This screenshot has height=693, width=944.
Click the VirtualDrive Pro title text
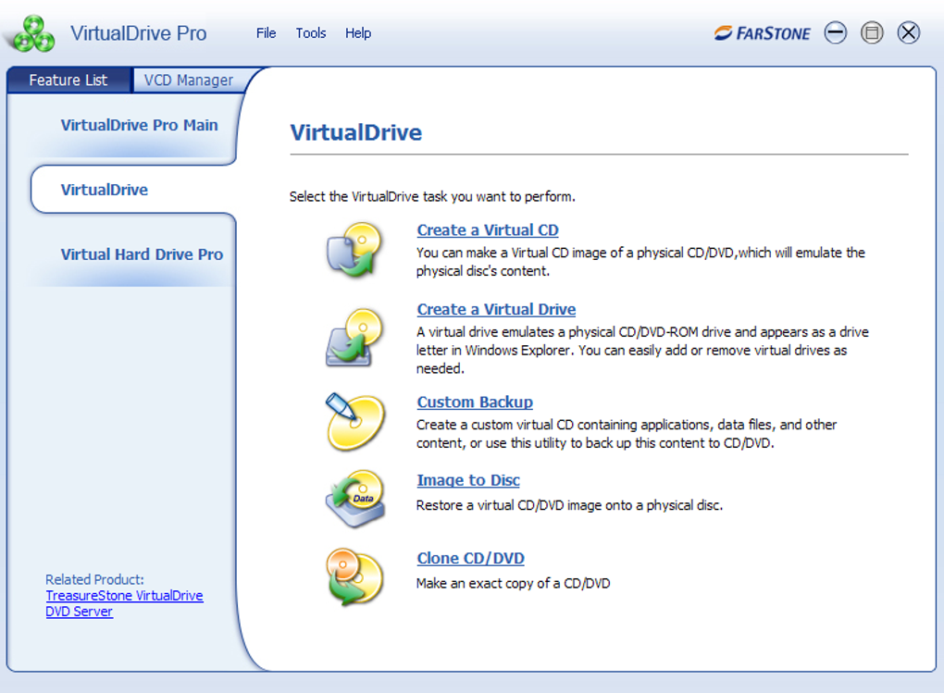point(139,33)
